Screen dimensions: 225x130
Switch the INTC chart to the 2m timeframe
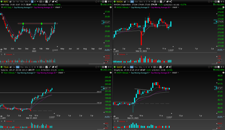pos(14,1)
